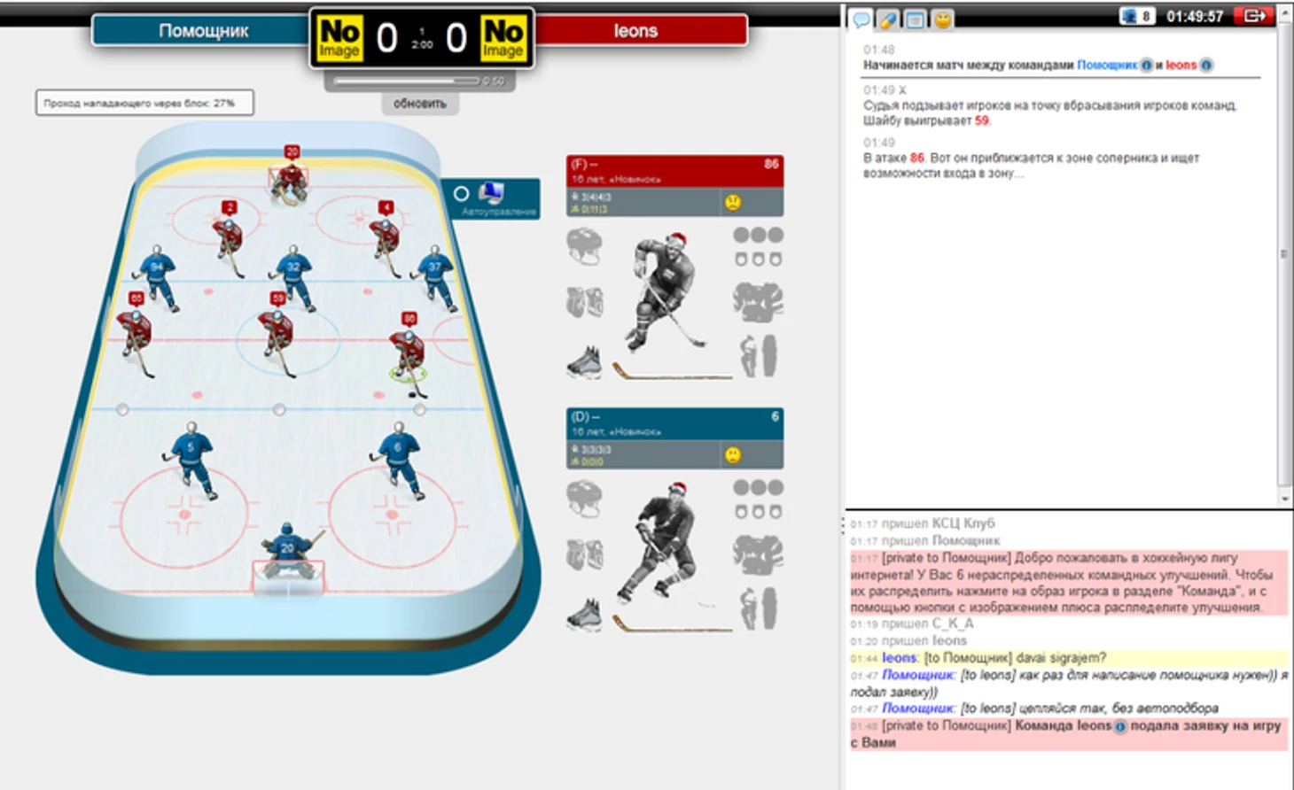The image size is (1294, 790).
Task: Click shin guards slot on forward 86 card
Action: pyautogui.click(x=758, y=355)
